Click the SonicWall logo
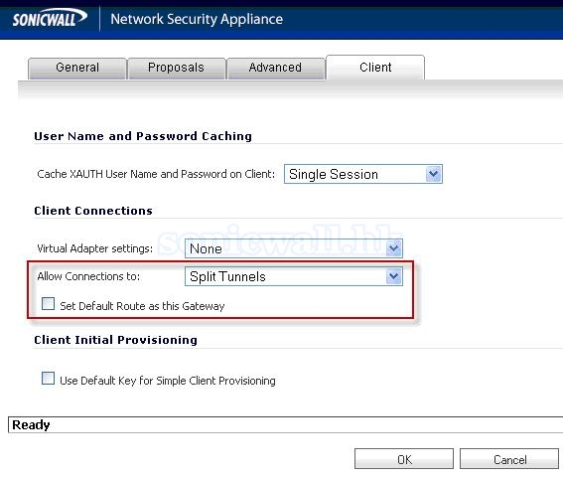 pyautogui.click(x=50, y=18)
